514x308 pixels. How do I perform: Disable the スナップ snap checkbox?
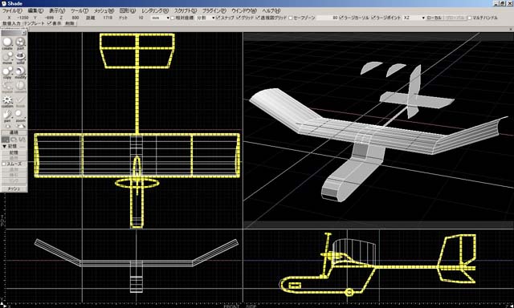coord(218,18)
